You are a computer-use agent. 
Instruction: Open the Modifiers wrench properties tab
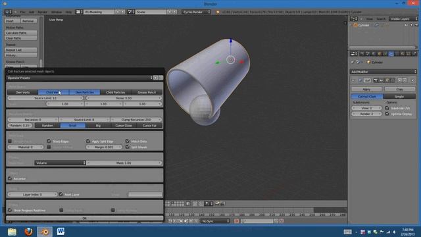pyautogui.click(x=391, y=54)
